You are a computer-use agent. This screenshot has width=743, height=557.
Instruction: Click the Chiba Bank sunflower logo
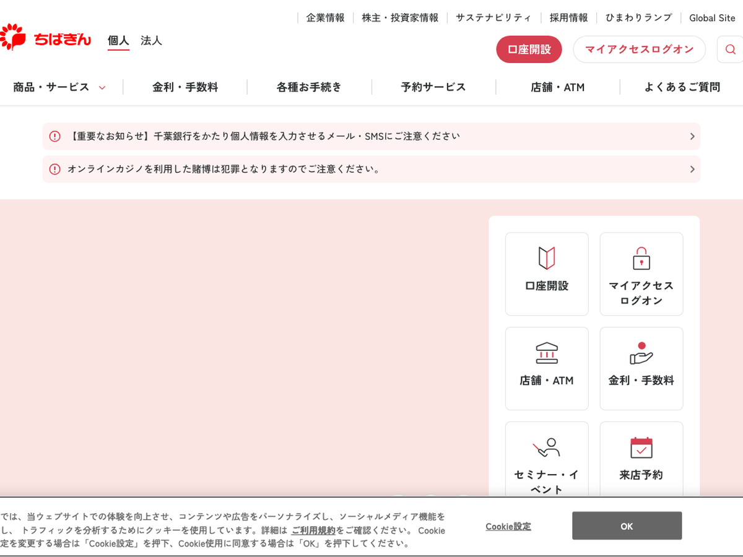click(x=45, y=38)
